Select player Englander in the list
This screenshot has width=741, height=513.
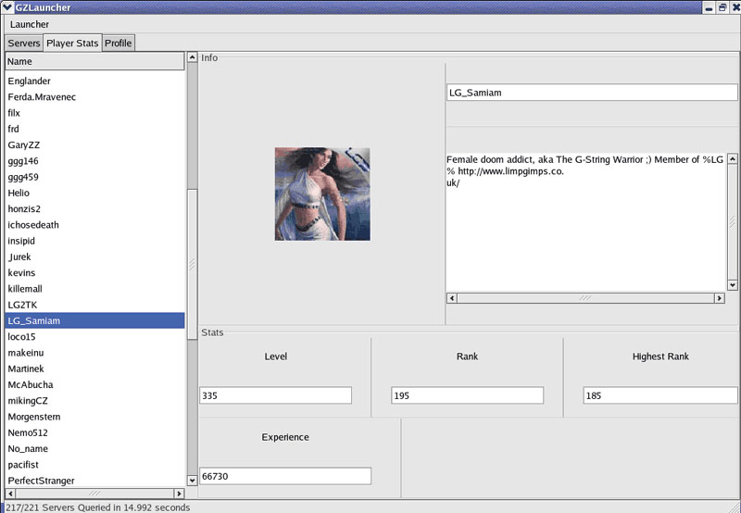[29, 81]
